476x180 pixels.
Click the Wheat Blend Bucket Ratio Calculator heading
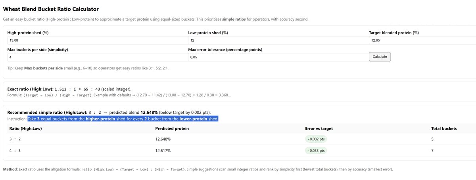tap(51, 9)
